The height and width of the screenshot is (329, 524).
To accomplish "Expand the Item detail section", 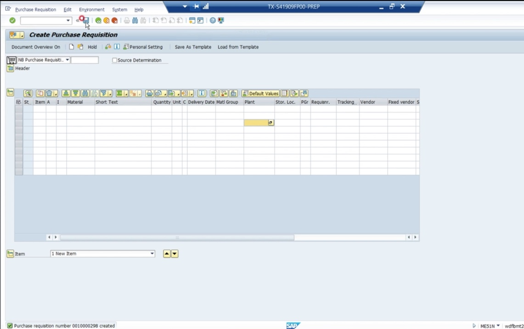I will (11, 254).
